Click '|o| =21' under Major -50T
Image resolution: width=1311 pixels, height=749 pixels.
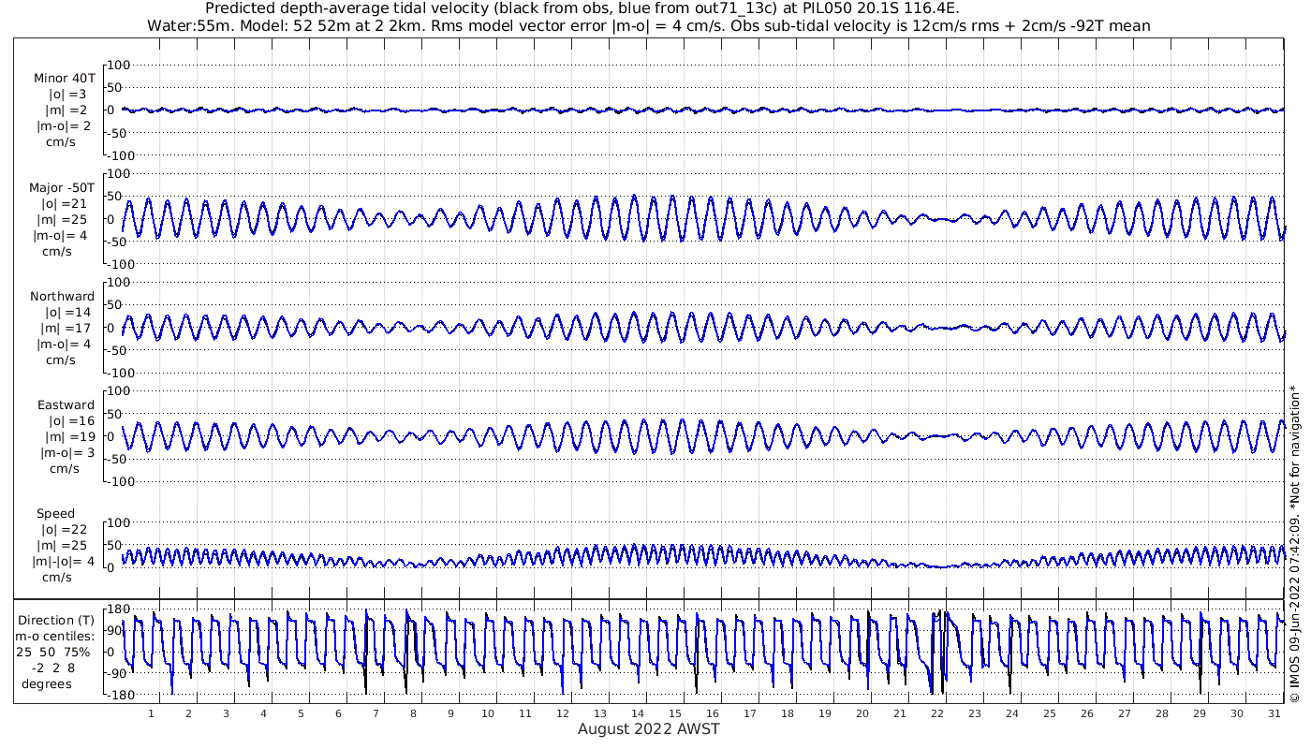(x=64, y=204)
